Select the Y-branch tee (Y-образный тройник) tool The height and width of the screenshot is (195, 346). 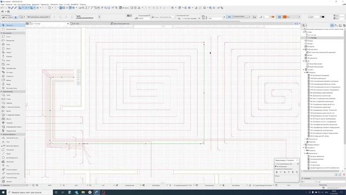tap(12, 115)
